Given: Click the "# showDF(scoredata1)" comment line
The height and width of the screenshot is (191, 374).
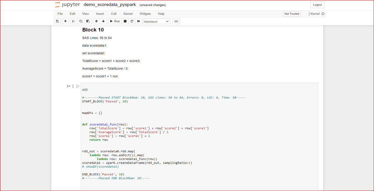Looking at the screenshot, I should (x=100, y=167).
